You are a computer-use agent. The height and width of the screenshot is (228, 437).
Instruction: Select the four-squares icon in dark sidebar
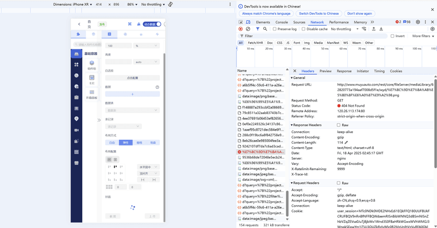76,65
